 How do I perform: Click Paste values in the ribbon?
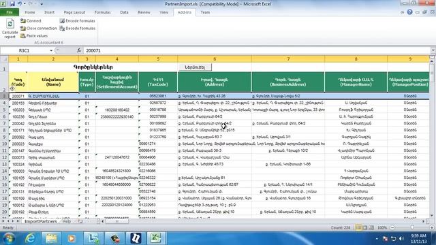point(34,36)
